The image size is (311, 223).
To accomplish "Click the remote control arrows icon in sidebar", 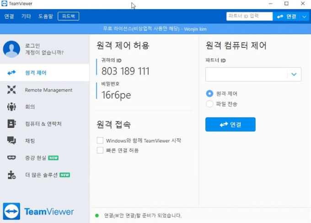I will click(11, 73).
